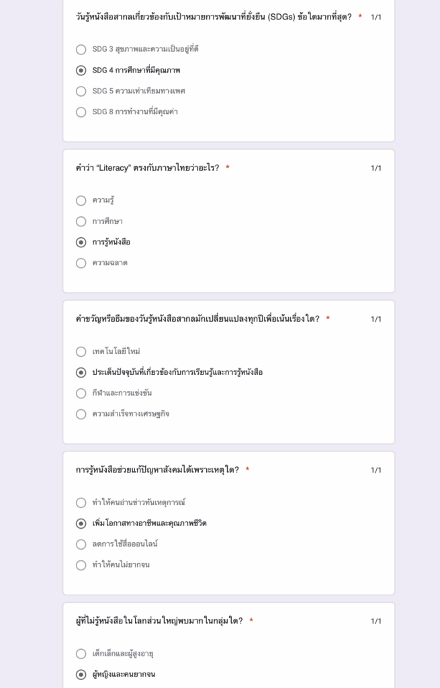Click the "Literacy" question title text

click(x=147, y=168)
